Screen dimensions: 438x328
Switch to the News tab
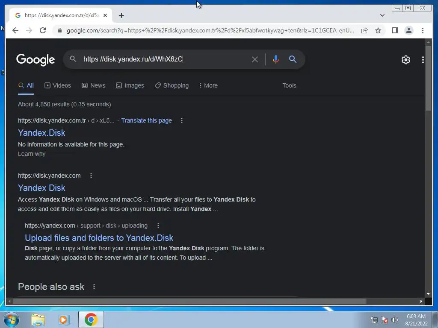pos(94,85)
